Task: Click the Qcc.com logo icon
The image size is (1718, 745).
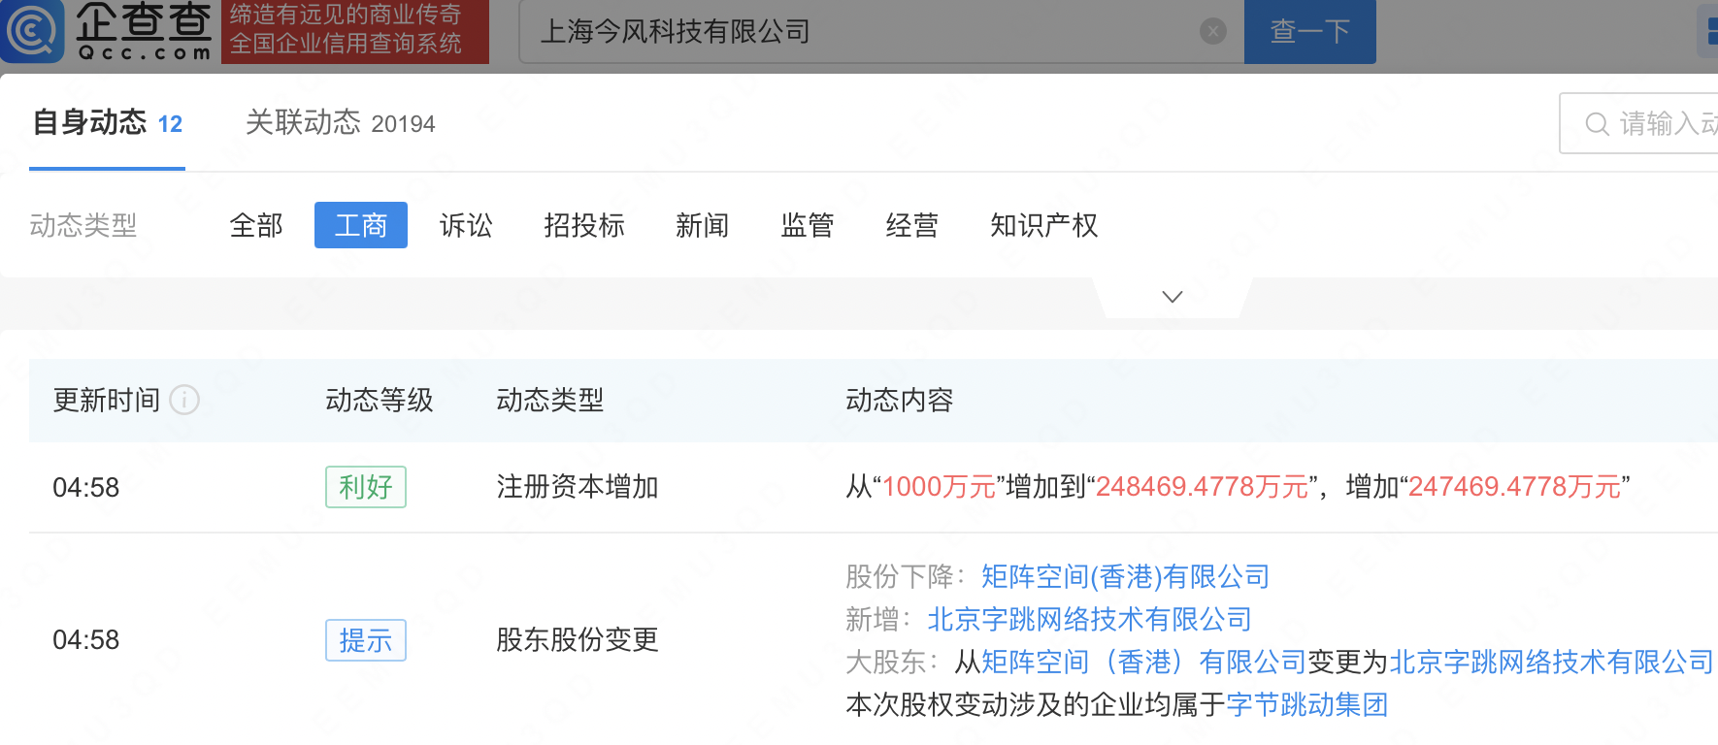Action: pyautogui.click(x=31, y=31)
